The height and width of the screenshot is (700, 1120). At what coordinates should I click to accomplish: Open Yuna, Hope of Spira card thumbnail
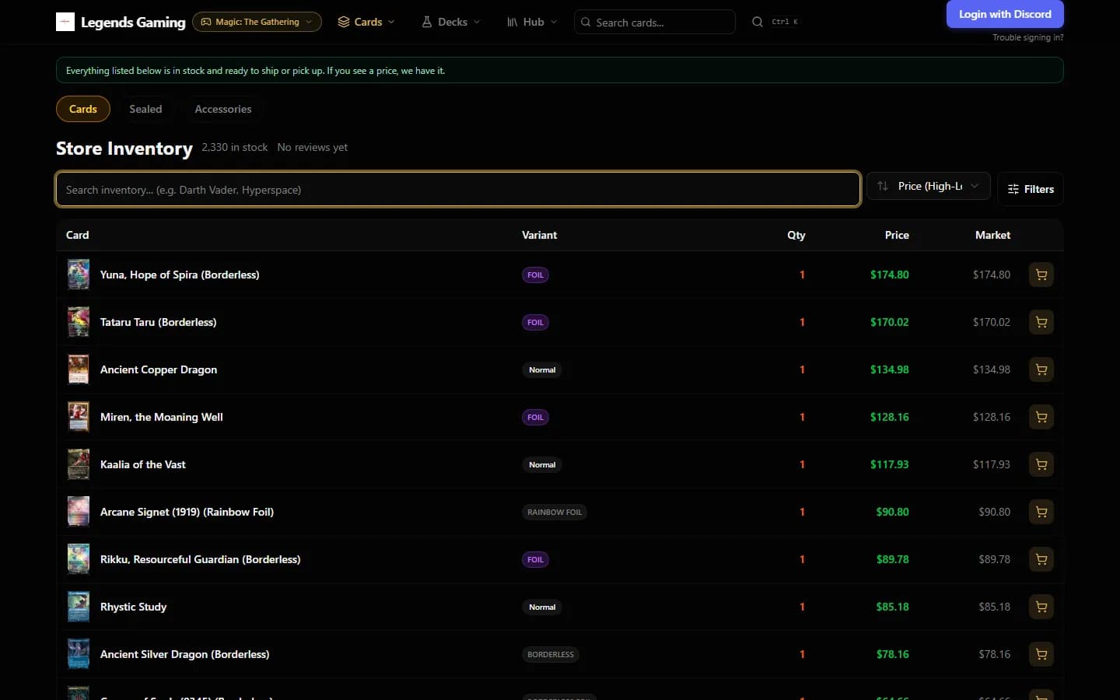click(x=79, y=275)
